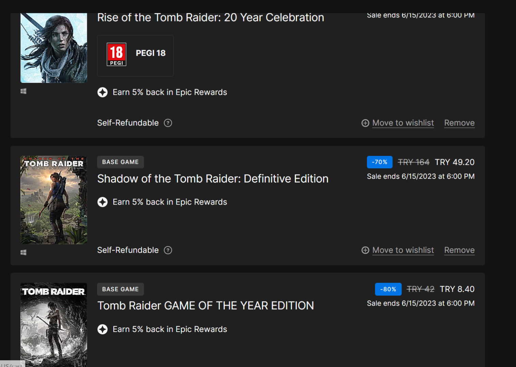The image size is (516, 367).
Task: Open Rise of the Tomb Raider: 20 Year Celebration title
Action: pos(210,18)
